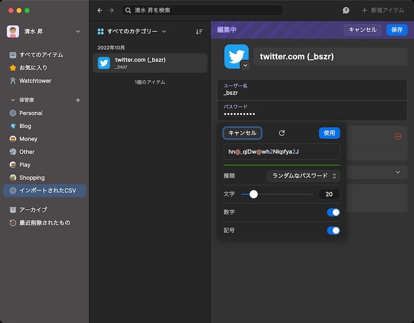Open the item icon chevron menu

coord(245,66)
